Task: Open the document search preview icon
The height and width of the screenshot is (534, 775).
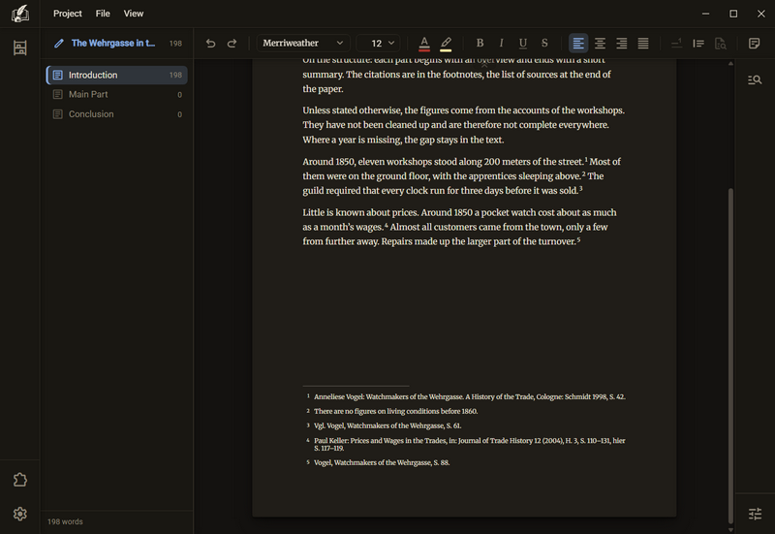Action: [x=720, y=43]
